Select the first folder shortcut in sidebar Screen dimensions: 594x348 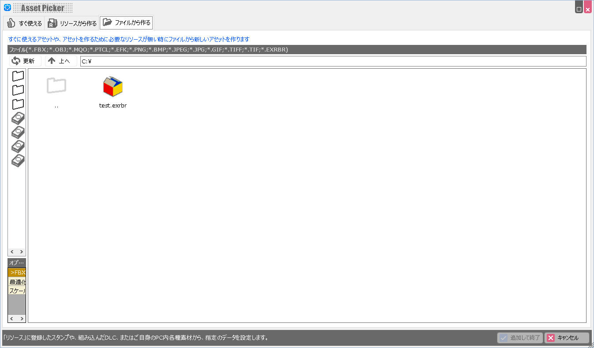point(18,76)
